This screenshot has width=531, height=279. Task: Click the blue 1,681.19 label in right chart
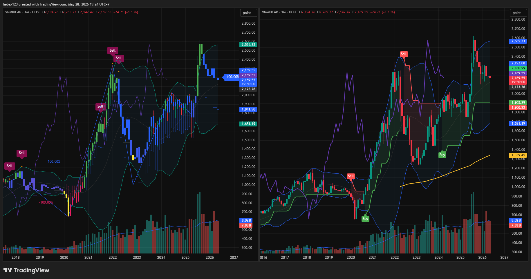(518, 124)
